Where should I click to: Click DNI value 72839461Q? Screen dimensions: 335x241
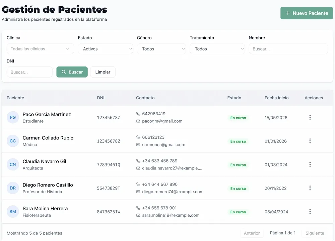point(109,165)
